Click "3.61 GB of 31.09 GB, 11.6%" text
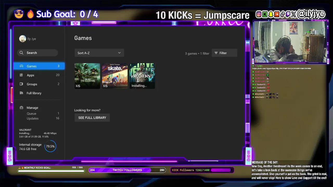Viewport: 333px width, 187px height. (34, 137)
